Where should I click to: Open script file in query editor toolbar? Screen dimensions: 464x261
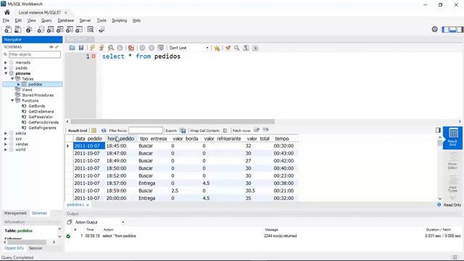(72, 48)
